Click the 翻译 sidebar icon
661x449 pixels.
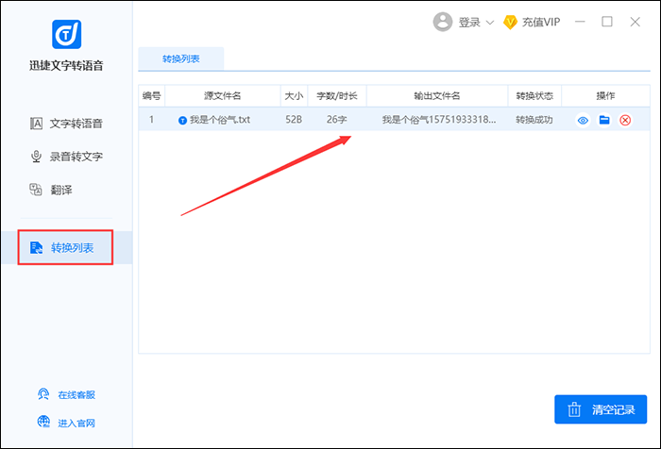pos(36,190)
